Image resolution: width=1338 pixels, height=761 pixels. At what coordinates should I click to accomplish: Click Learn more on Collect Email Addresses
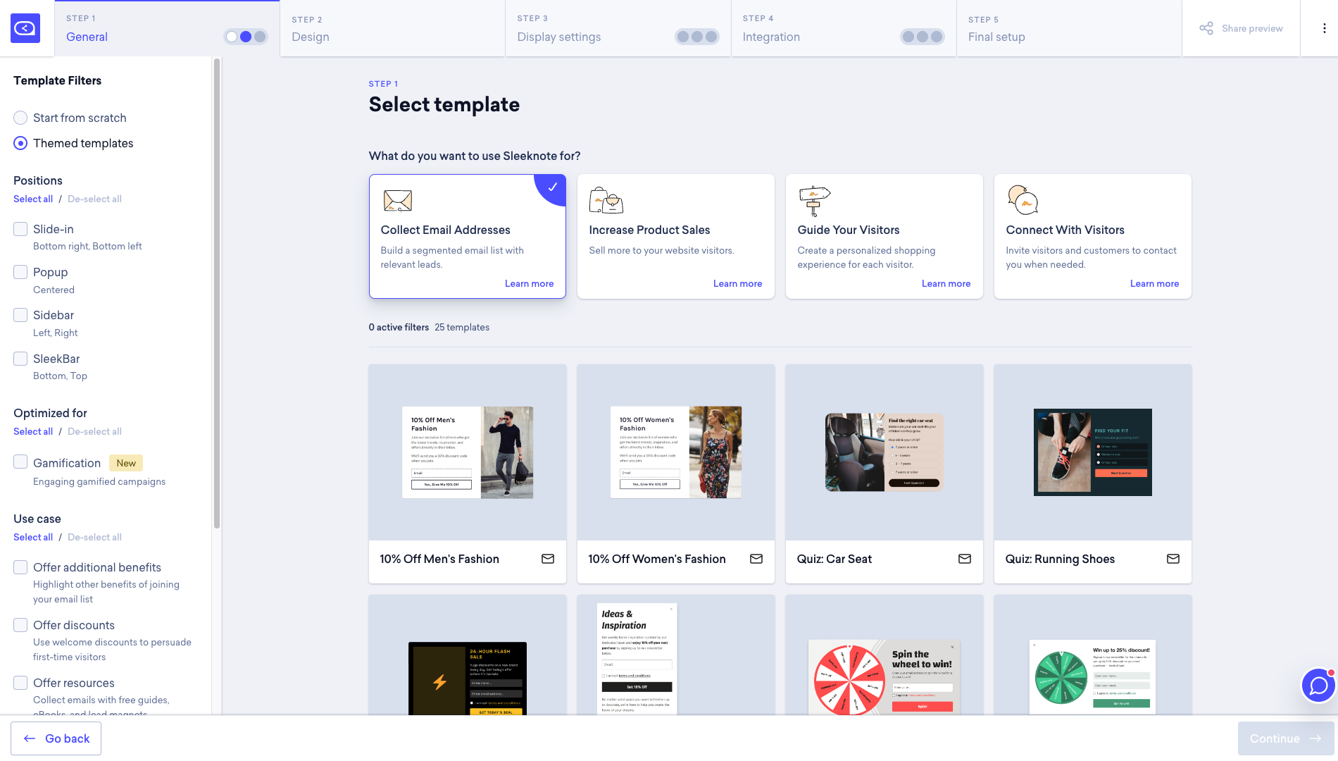529,283
